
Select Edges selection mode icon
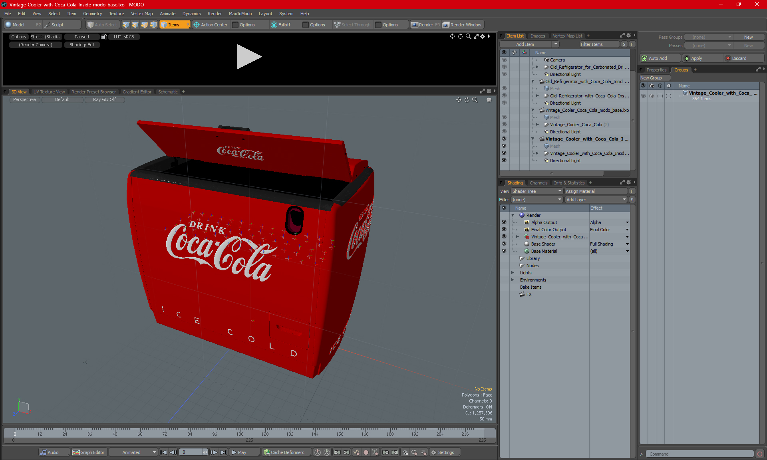[135, 25]
